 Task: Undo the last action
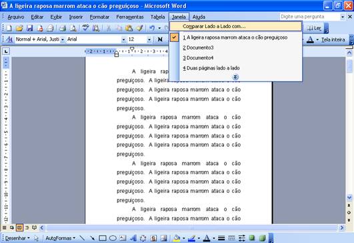152,28
